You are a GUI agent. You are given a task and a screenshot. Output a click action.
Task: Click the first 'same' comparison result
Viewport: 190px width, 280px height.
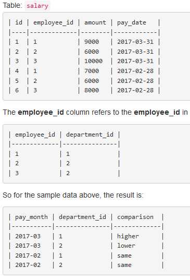coord(124,255)
